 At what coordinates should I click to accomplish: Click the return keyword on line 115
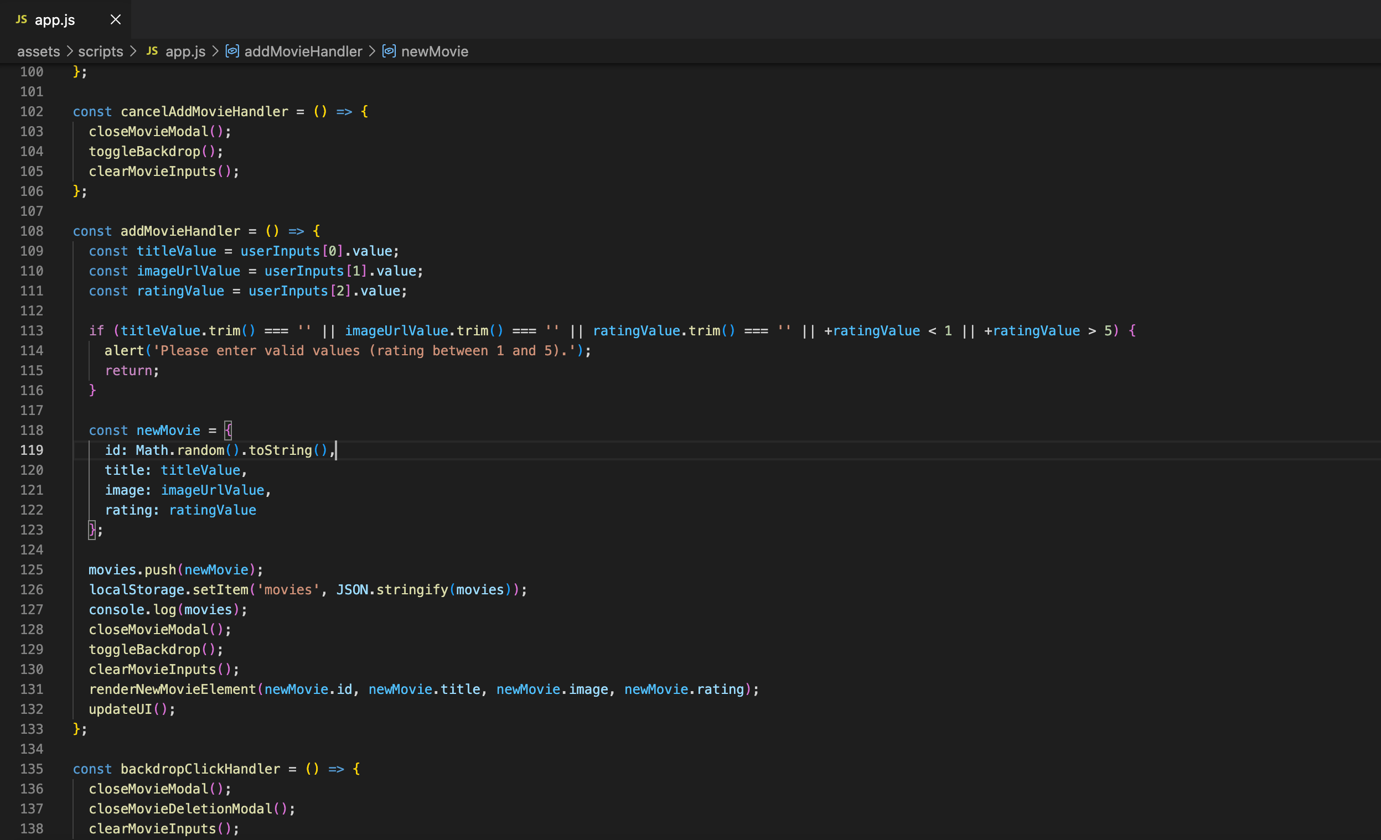tap(128, 370)
